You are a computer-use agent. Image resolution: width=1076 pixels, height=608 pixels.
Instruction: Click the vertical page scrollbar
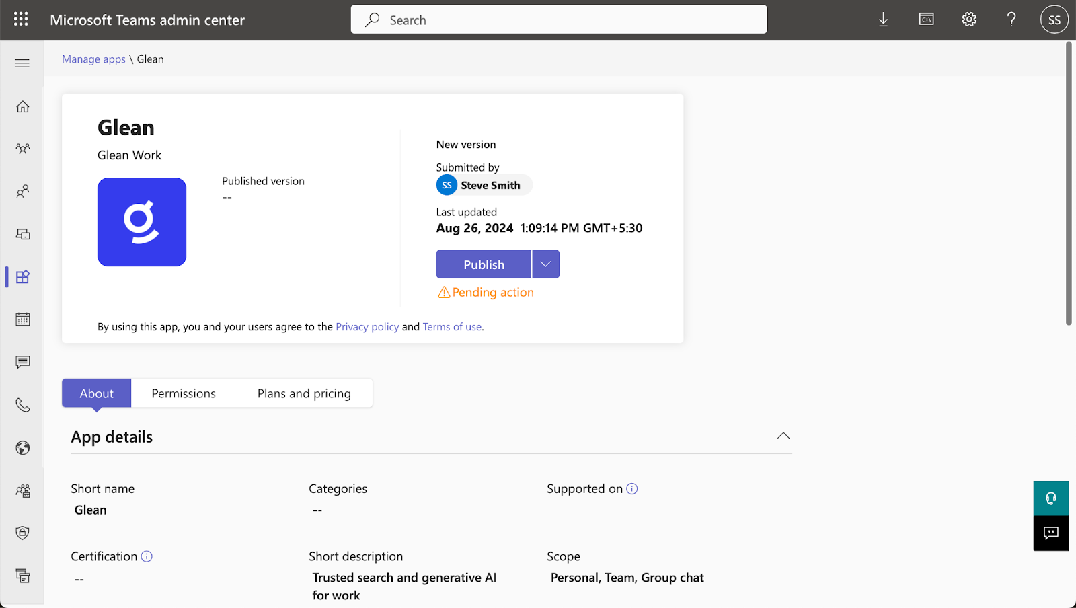tap(1069, 183)
